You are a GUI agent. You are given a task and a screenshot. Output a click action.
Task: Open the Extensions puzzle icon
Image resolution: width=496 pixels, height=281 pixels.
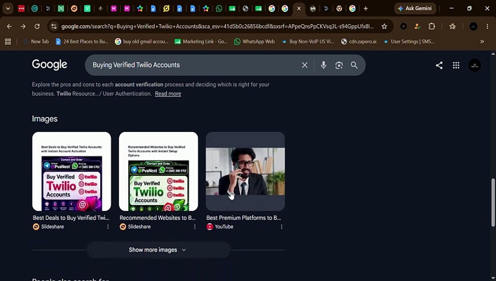[x=432, y=27]
